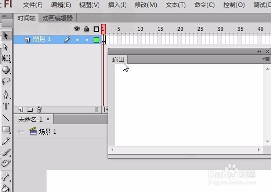
Task: Click the pencil edit icon on 图层 1
Action: click(67, 39)
